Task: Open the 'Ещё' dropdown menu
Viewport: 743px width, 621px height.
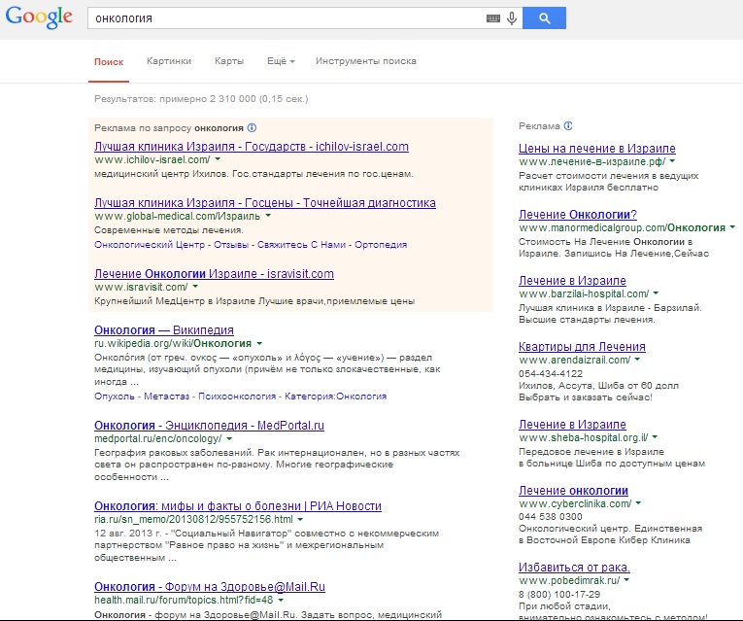Action: point(281,61)
